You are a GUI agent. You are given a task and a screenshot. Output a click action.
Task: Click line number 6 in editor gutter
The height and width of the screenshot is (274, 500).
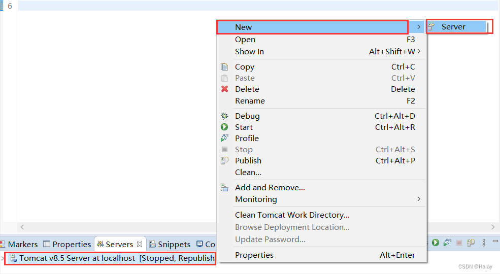point(10,6)
